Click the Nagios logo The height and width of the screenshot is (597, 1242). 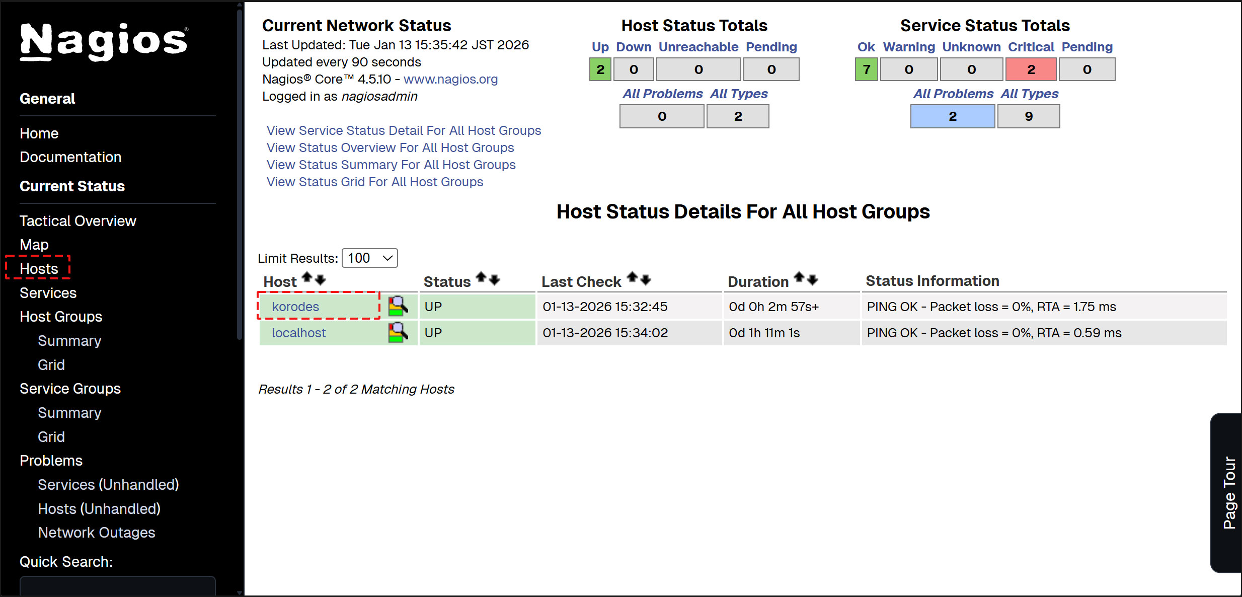click(x=104, y=41)
